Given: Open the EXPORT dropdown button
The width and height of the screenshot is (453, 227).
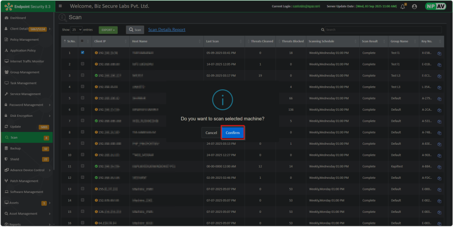Looking at the screenshot, I should tap(108, 30).
